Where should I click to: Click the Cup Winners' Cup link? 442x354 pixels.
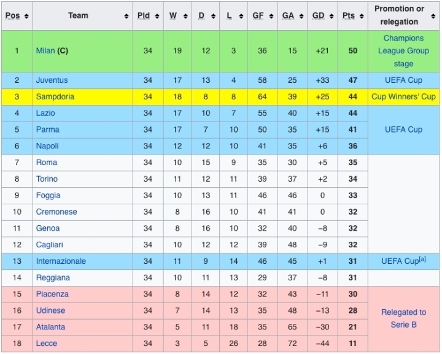(403, 97)
